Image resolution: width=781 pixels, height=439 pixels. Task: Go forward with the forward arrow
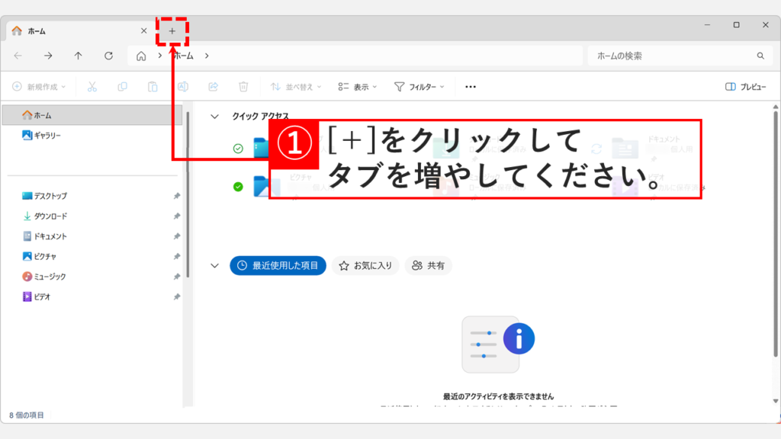coord(48,56)
